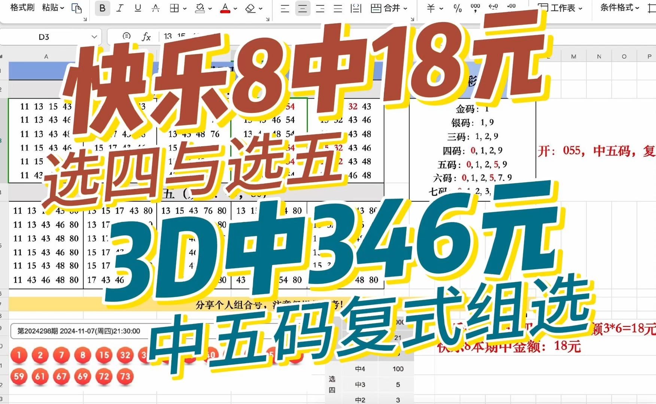Select column A header
Screen dimensions: 656x404
coord(46,56)
